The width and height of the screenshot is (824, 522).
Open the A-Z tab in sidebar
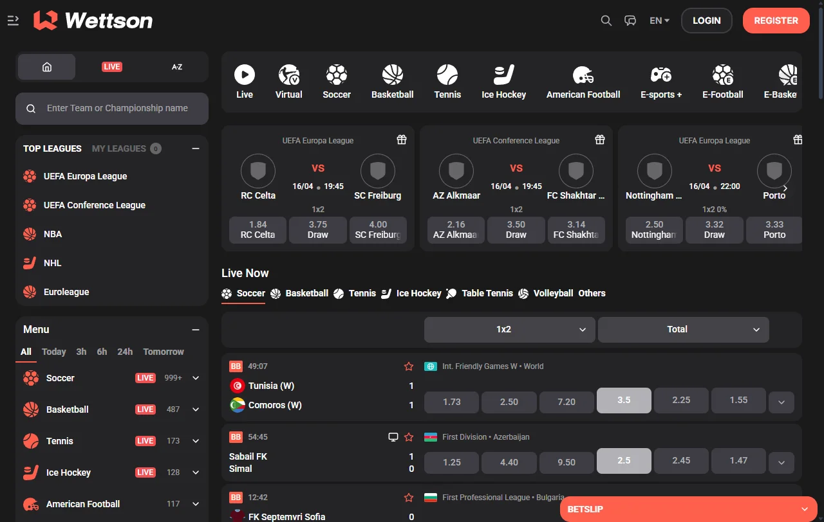point(177,67)
